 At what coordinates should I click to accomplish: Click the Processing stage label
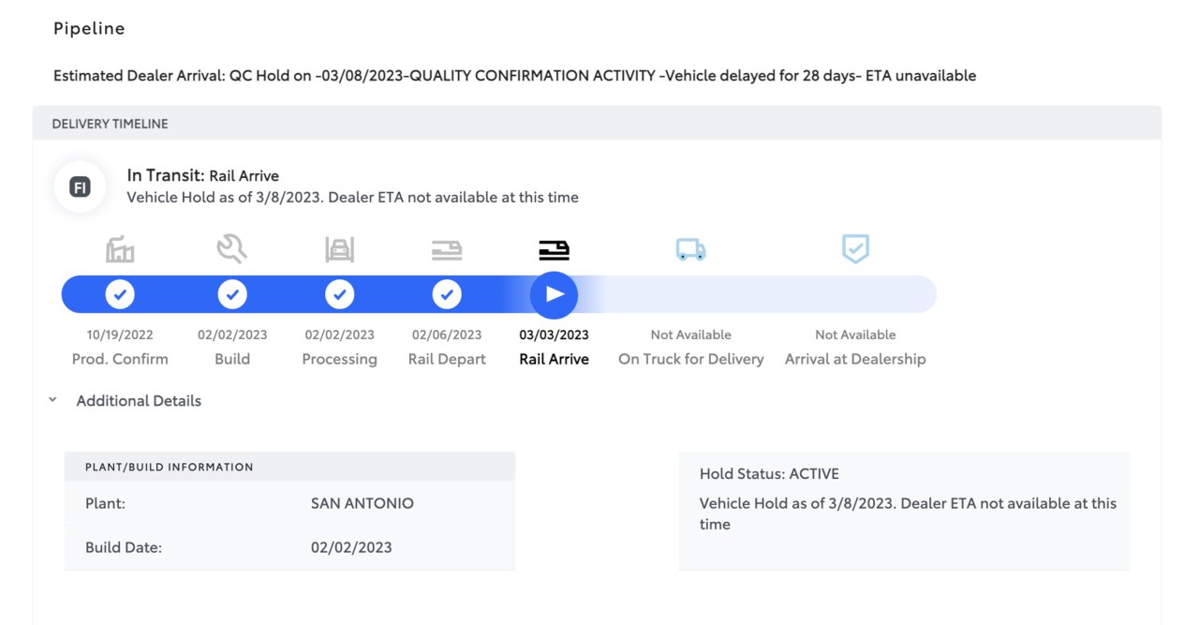[339, 359]
